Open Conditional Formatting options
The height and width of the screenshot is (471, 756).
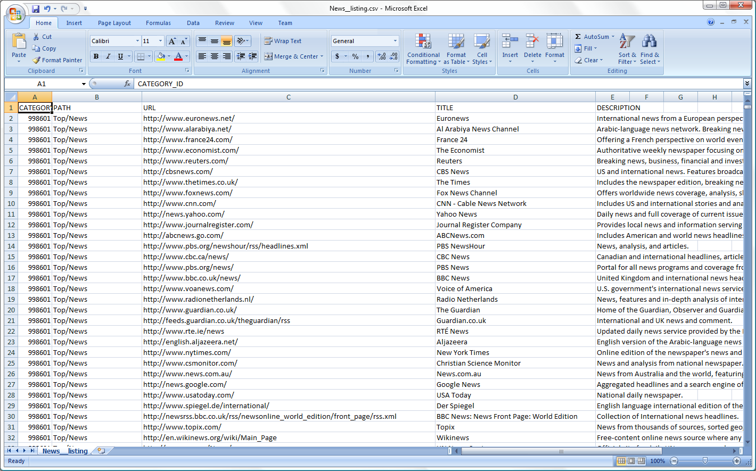tap(423, 49)
